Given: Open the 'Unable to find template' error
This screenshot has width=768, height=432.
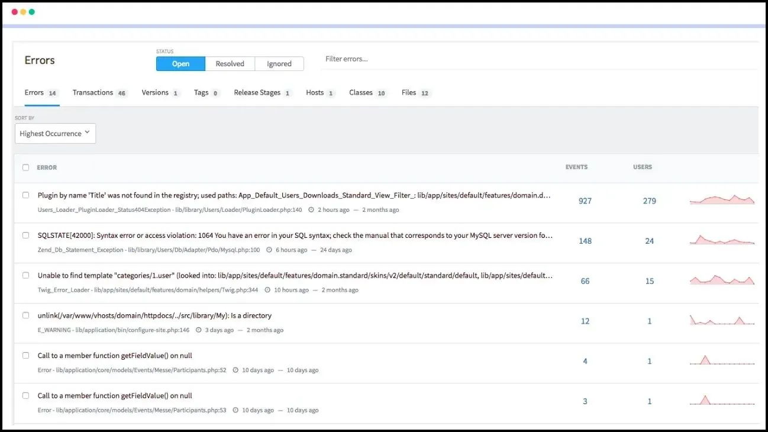Looking at the screenshot, I should pos(295,276).
